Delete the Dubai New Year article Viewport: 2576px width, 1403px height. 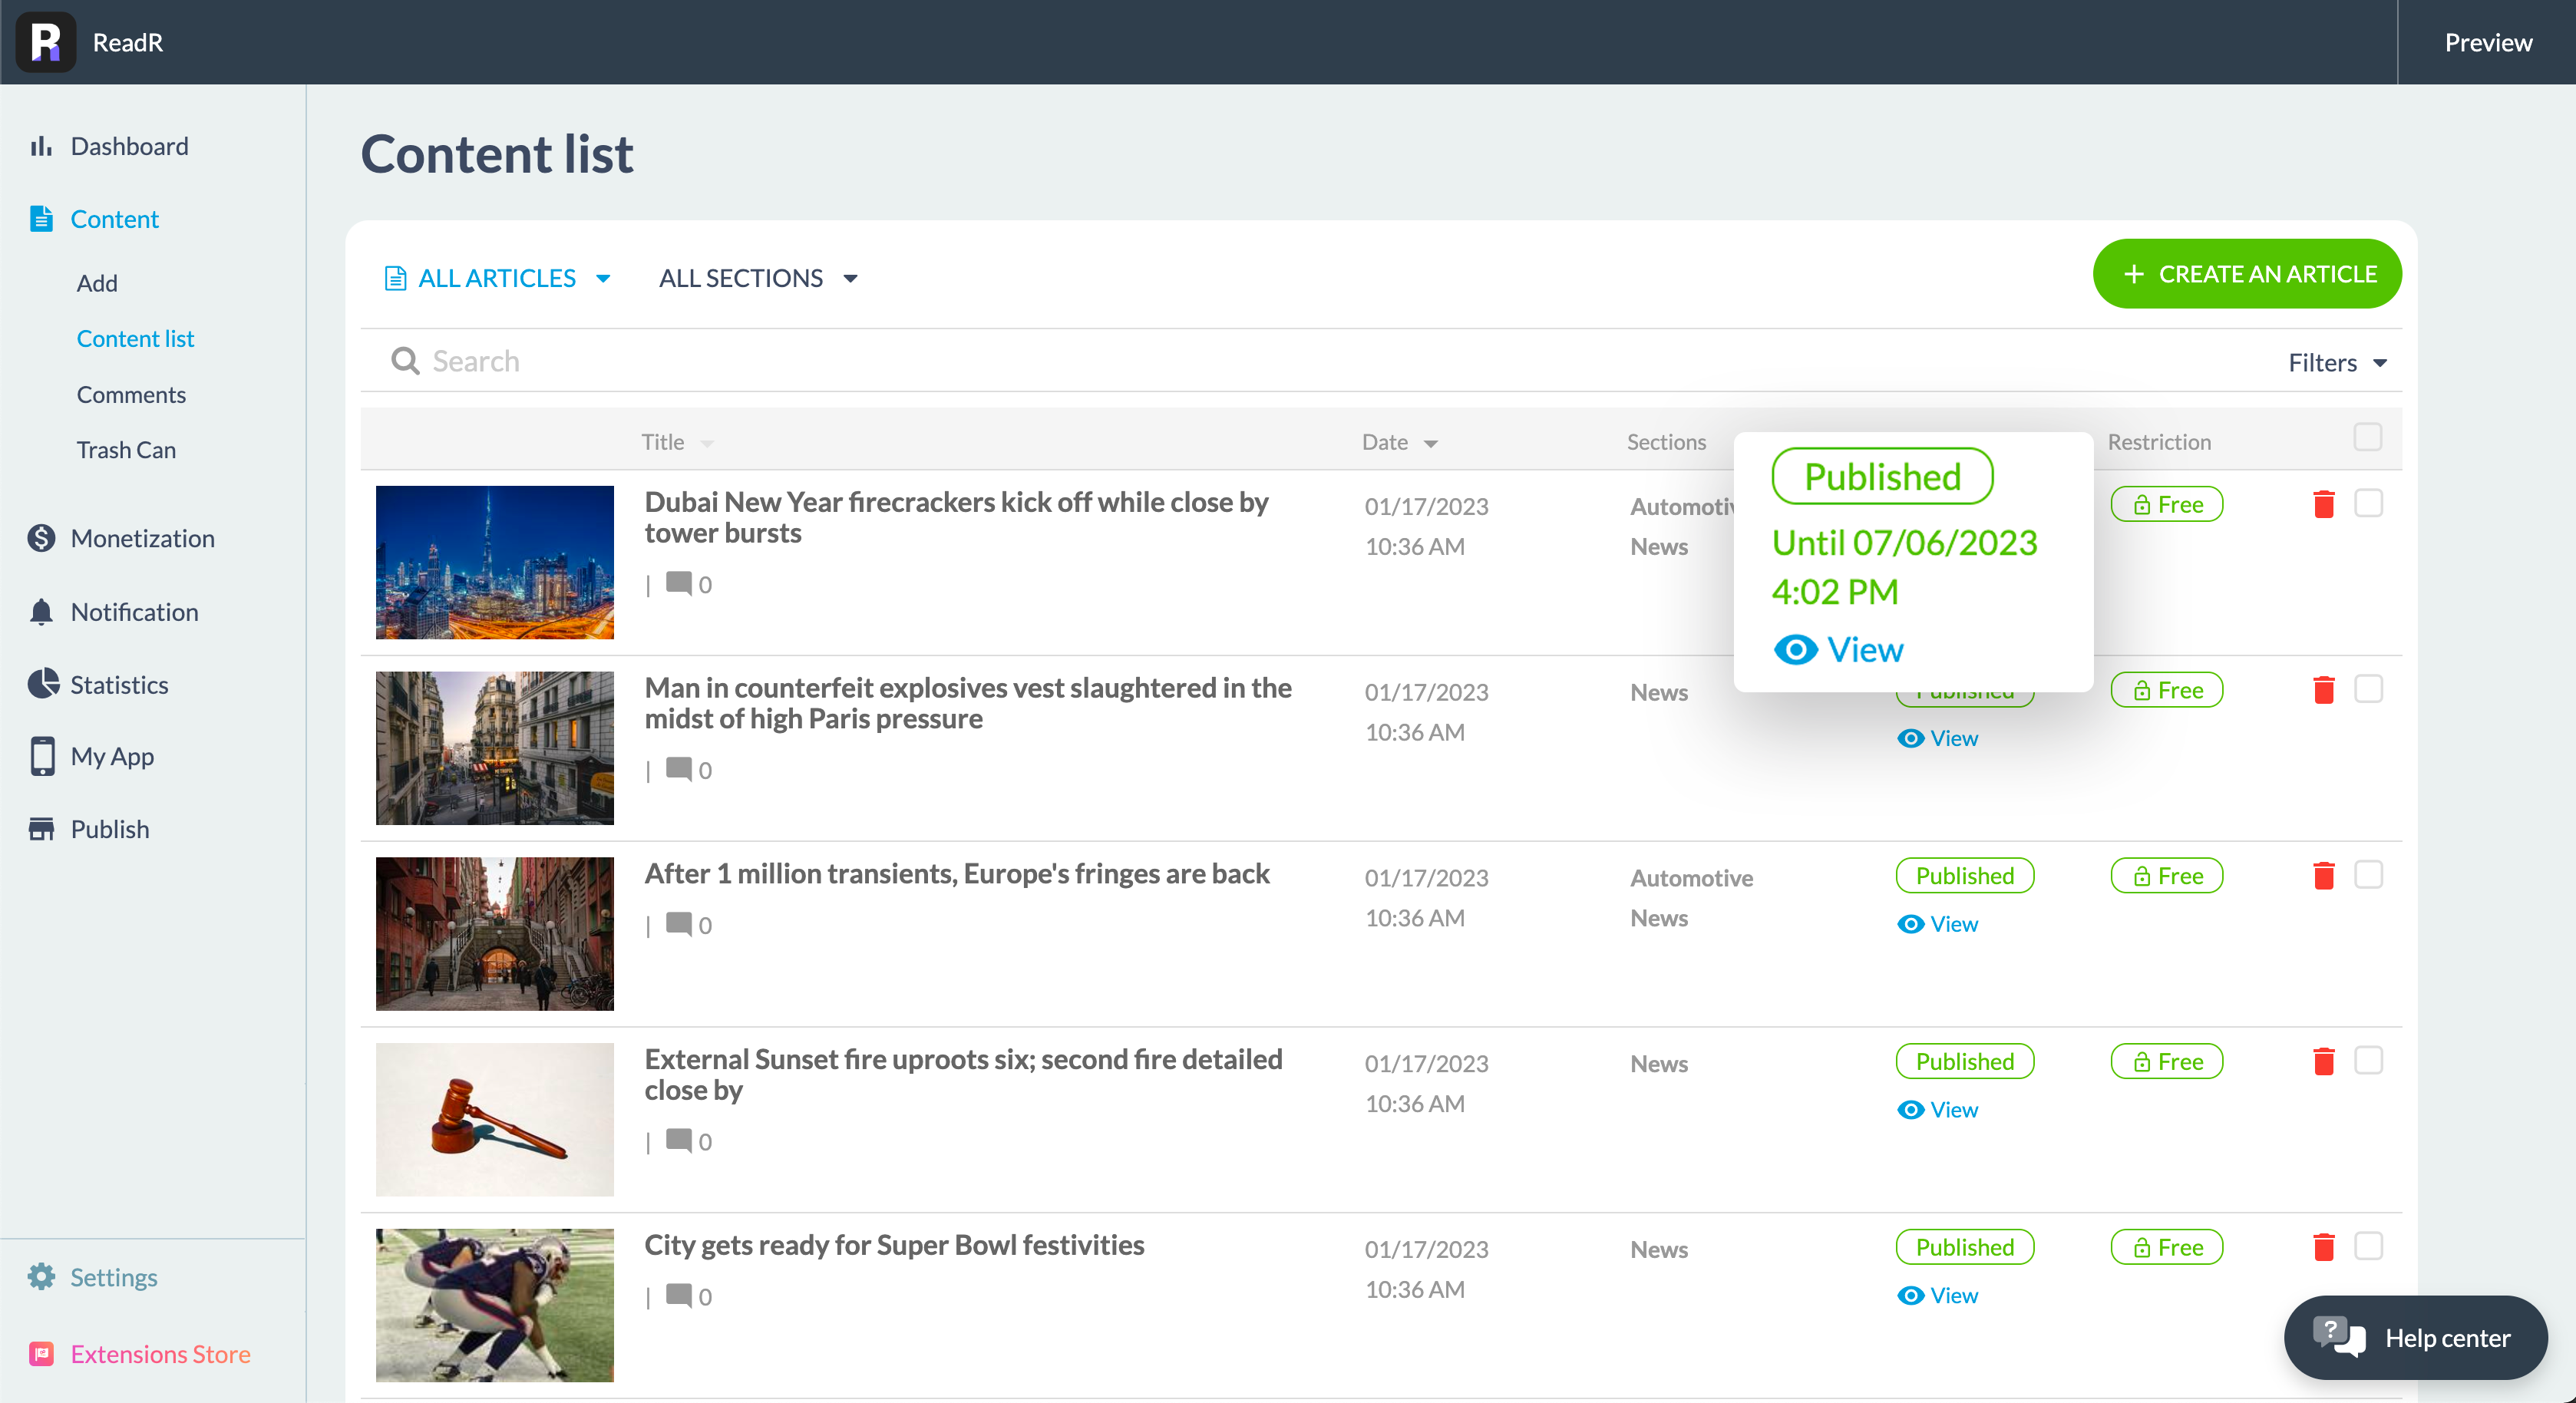tap(2323, 505)
